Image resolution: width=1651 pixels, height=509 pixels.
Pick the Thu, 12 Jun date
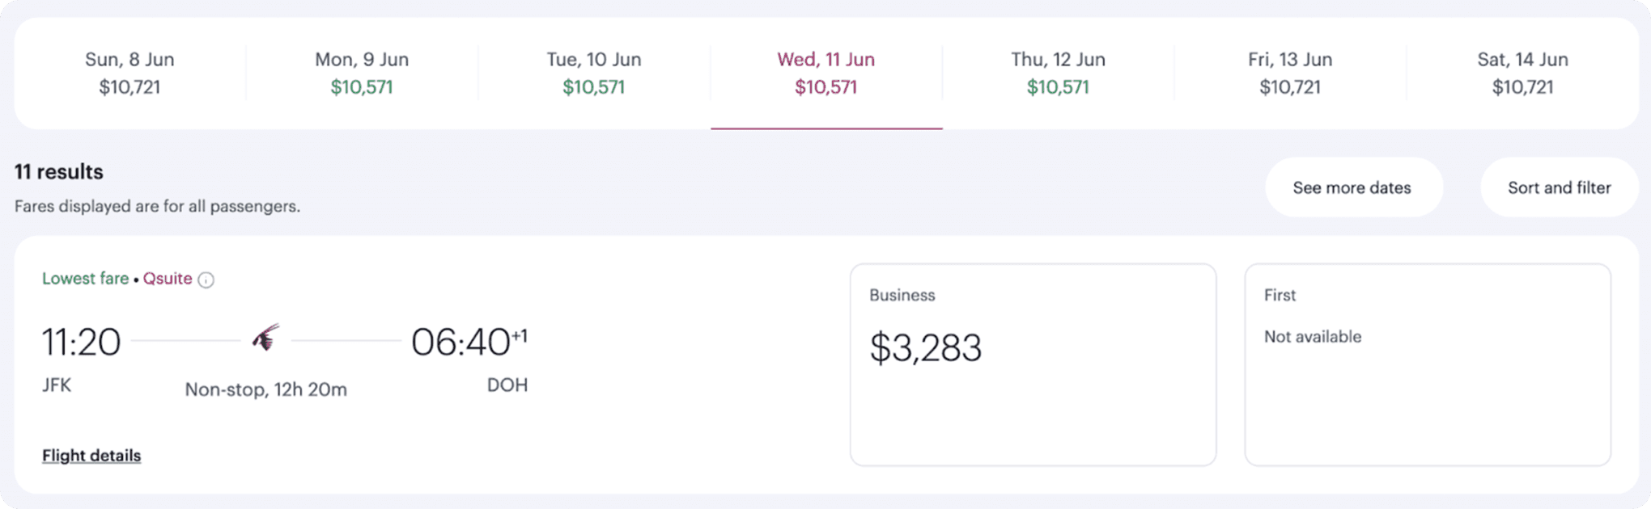pyautogui.click(x=1058, y=73)
